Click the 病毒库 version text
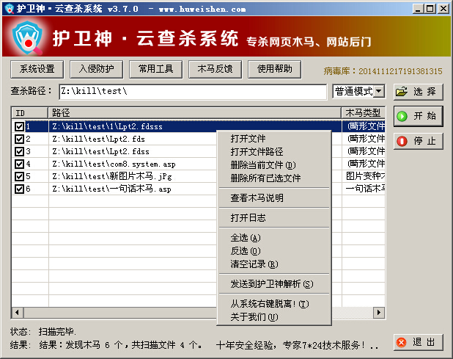This screenshot has height=359, width=453. point(383,71)
